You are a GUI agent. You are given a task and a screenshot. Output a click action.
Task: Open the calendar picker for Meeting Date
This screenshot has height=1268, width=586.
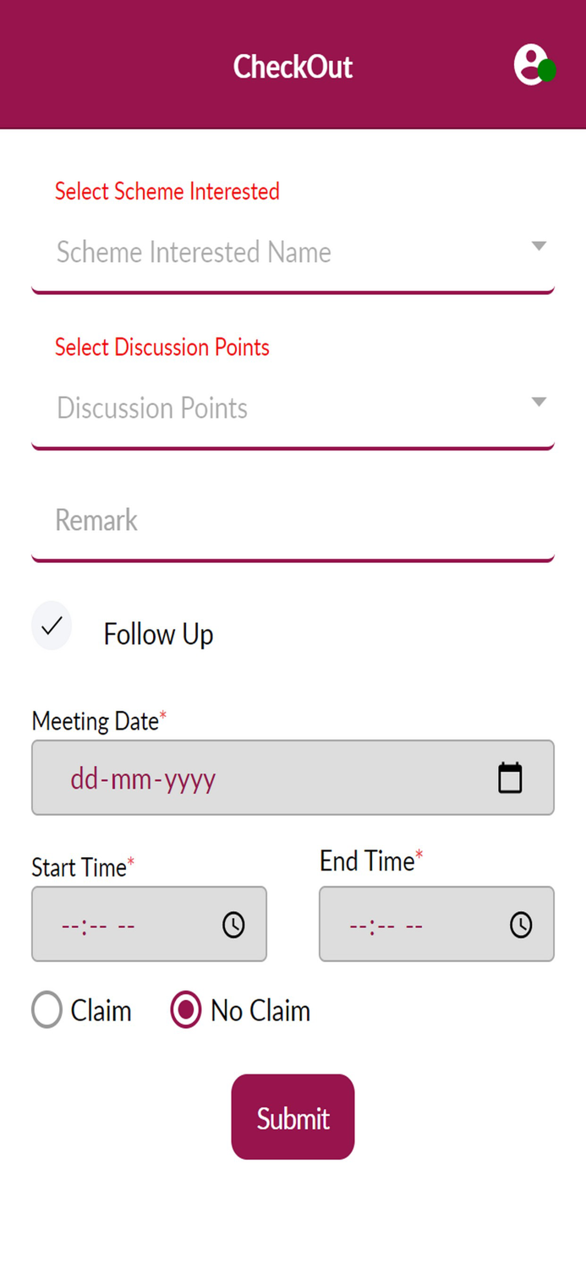pos(508,778)
